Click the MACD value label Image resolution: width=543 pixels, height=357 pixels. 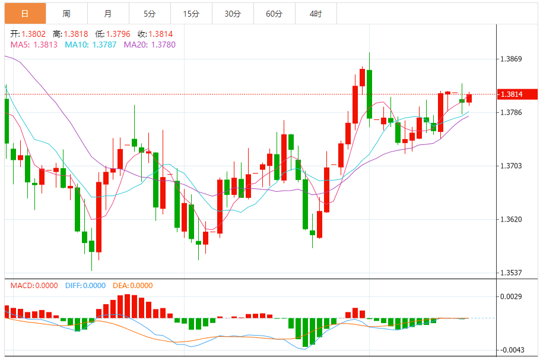click(34, 286)
